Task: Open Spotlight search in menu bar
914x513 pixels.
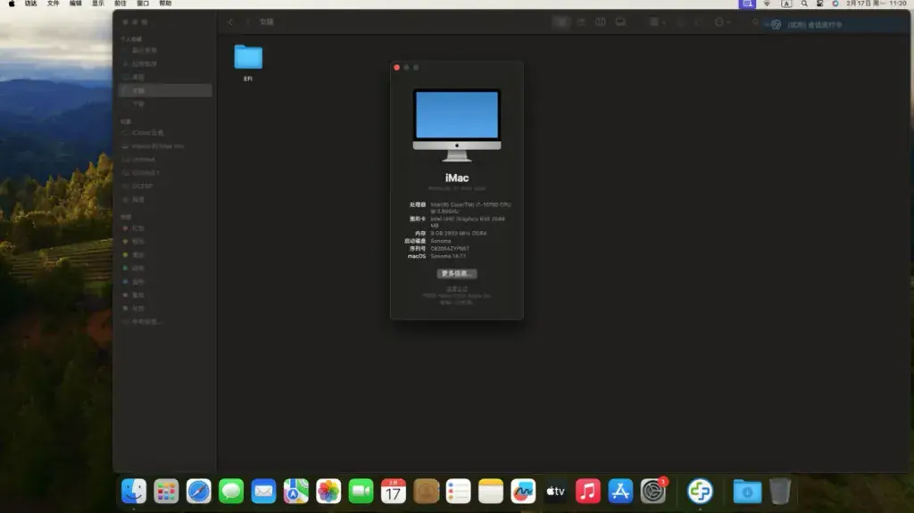Action: (x=804, y=4)
